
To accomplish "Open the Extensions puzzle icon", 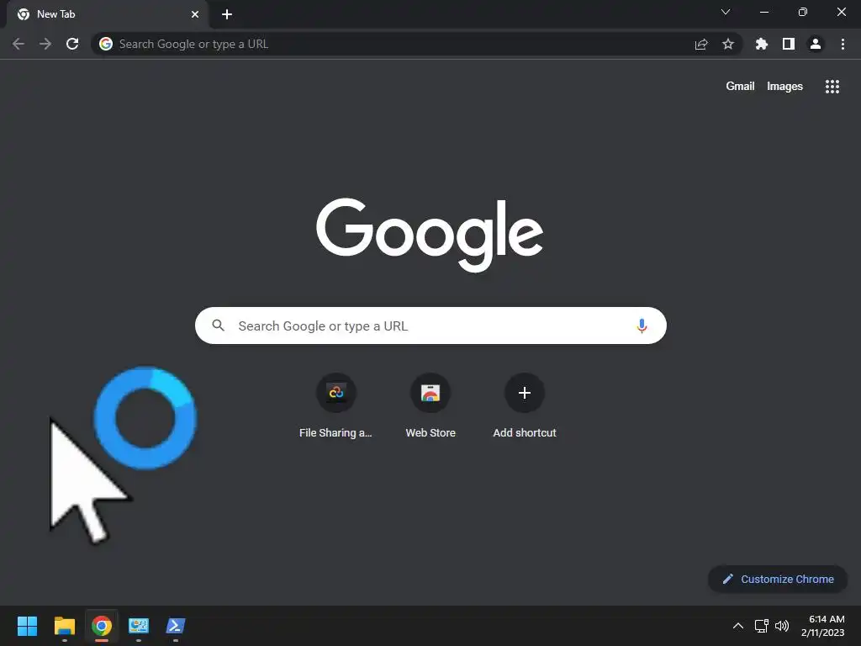I will point(762,44).
